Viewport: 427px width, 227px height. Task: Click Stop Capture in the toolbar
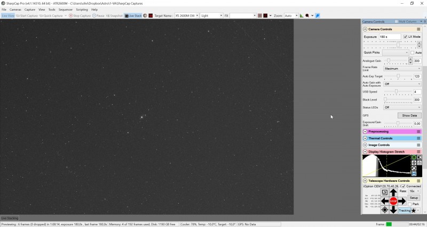tap(80, 16)
